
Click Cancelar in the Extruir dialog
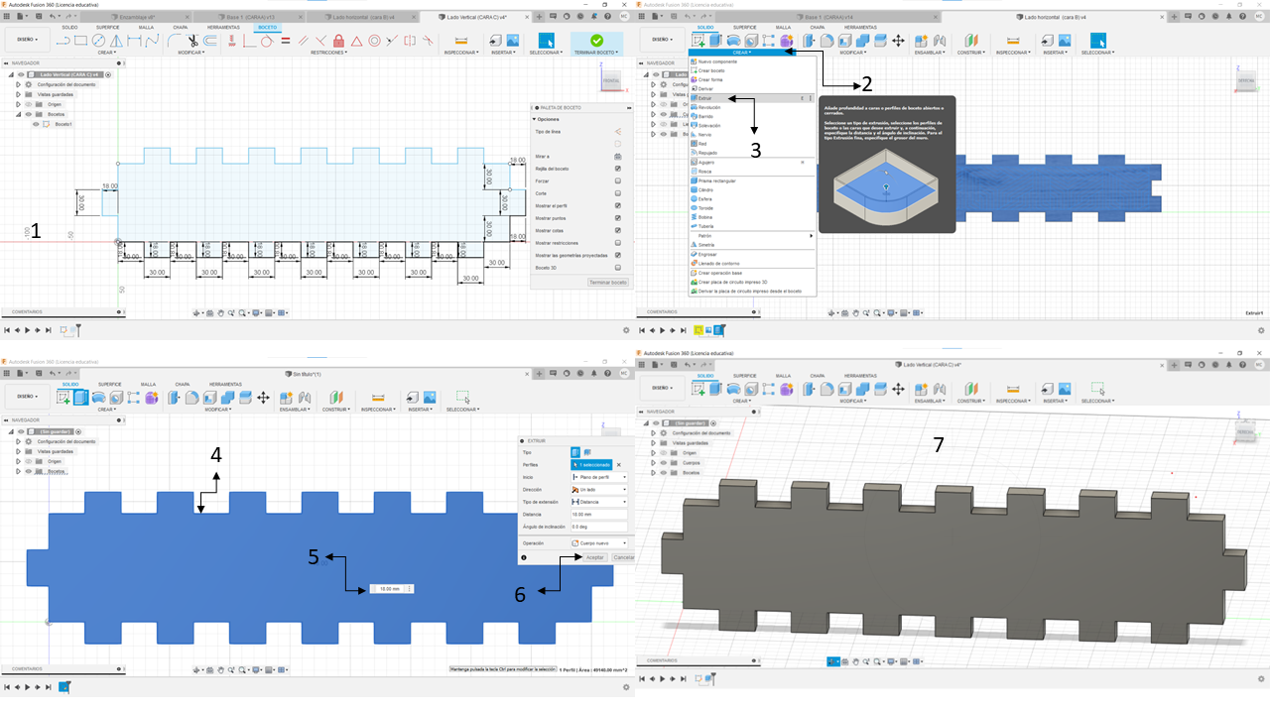click(622, 557)
